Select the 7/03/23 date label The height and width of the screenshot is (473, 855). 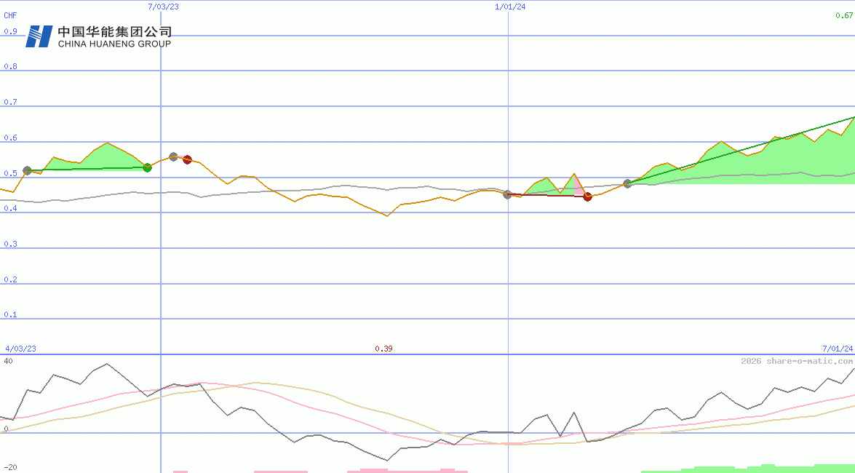coord(162,7)
